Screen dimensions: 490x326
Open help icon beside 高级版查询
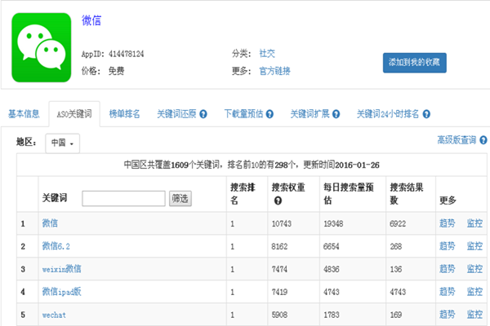[x=483, y=140]
